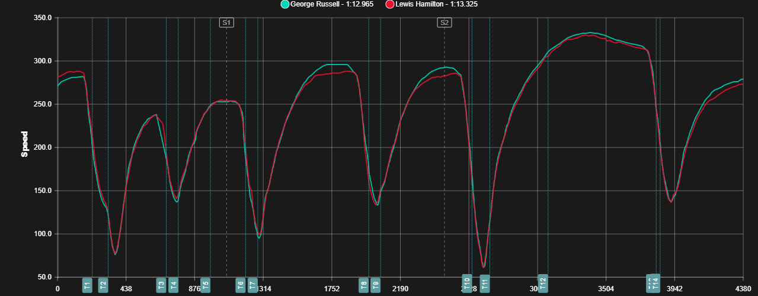The height and width of the screenshot is (296, 758).
Task: Click the T4 turn marker
Action: pyautogui.click(x=174, y=285)
